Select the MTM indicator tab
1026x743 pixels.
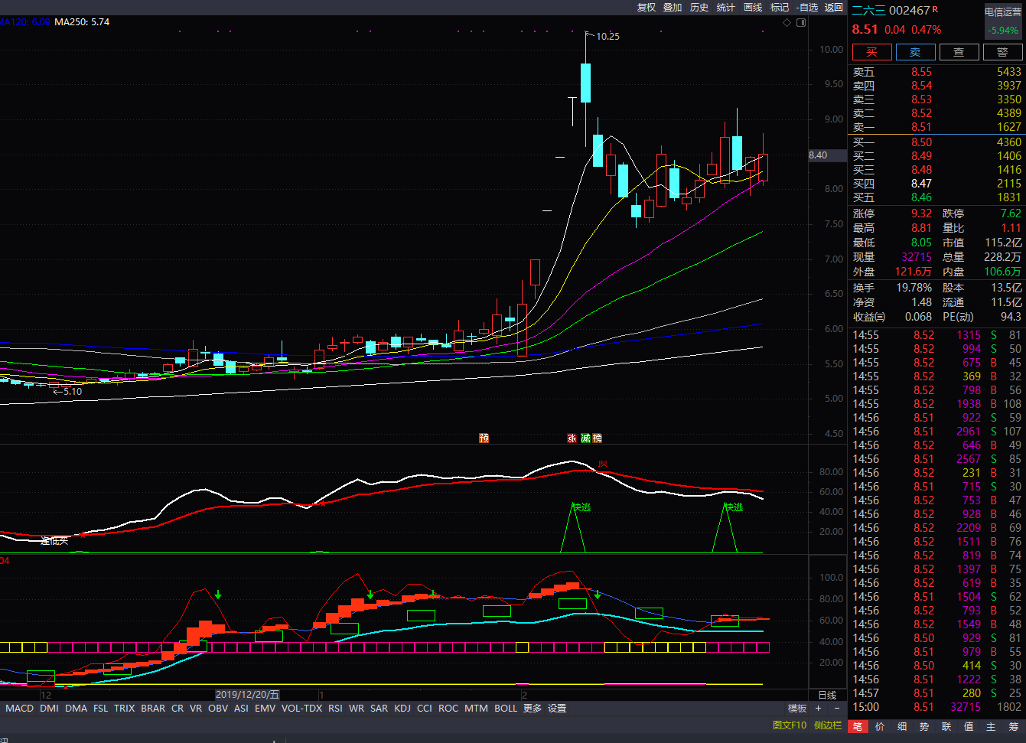click(x=476, y=709)
